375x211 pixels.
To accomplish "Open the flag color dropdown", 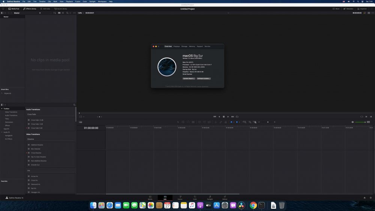I will 234,122.
